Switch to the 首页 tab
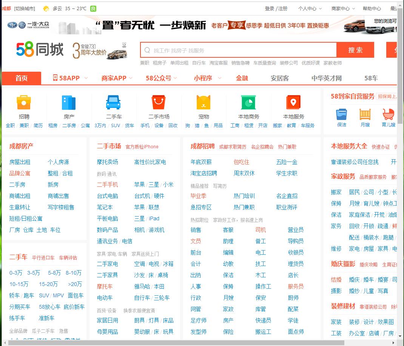Screen dimensions: 404x346 [22, 78]
